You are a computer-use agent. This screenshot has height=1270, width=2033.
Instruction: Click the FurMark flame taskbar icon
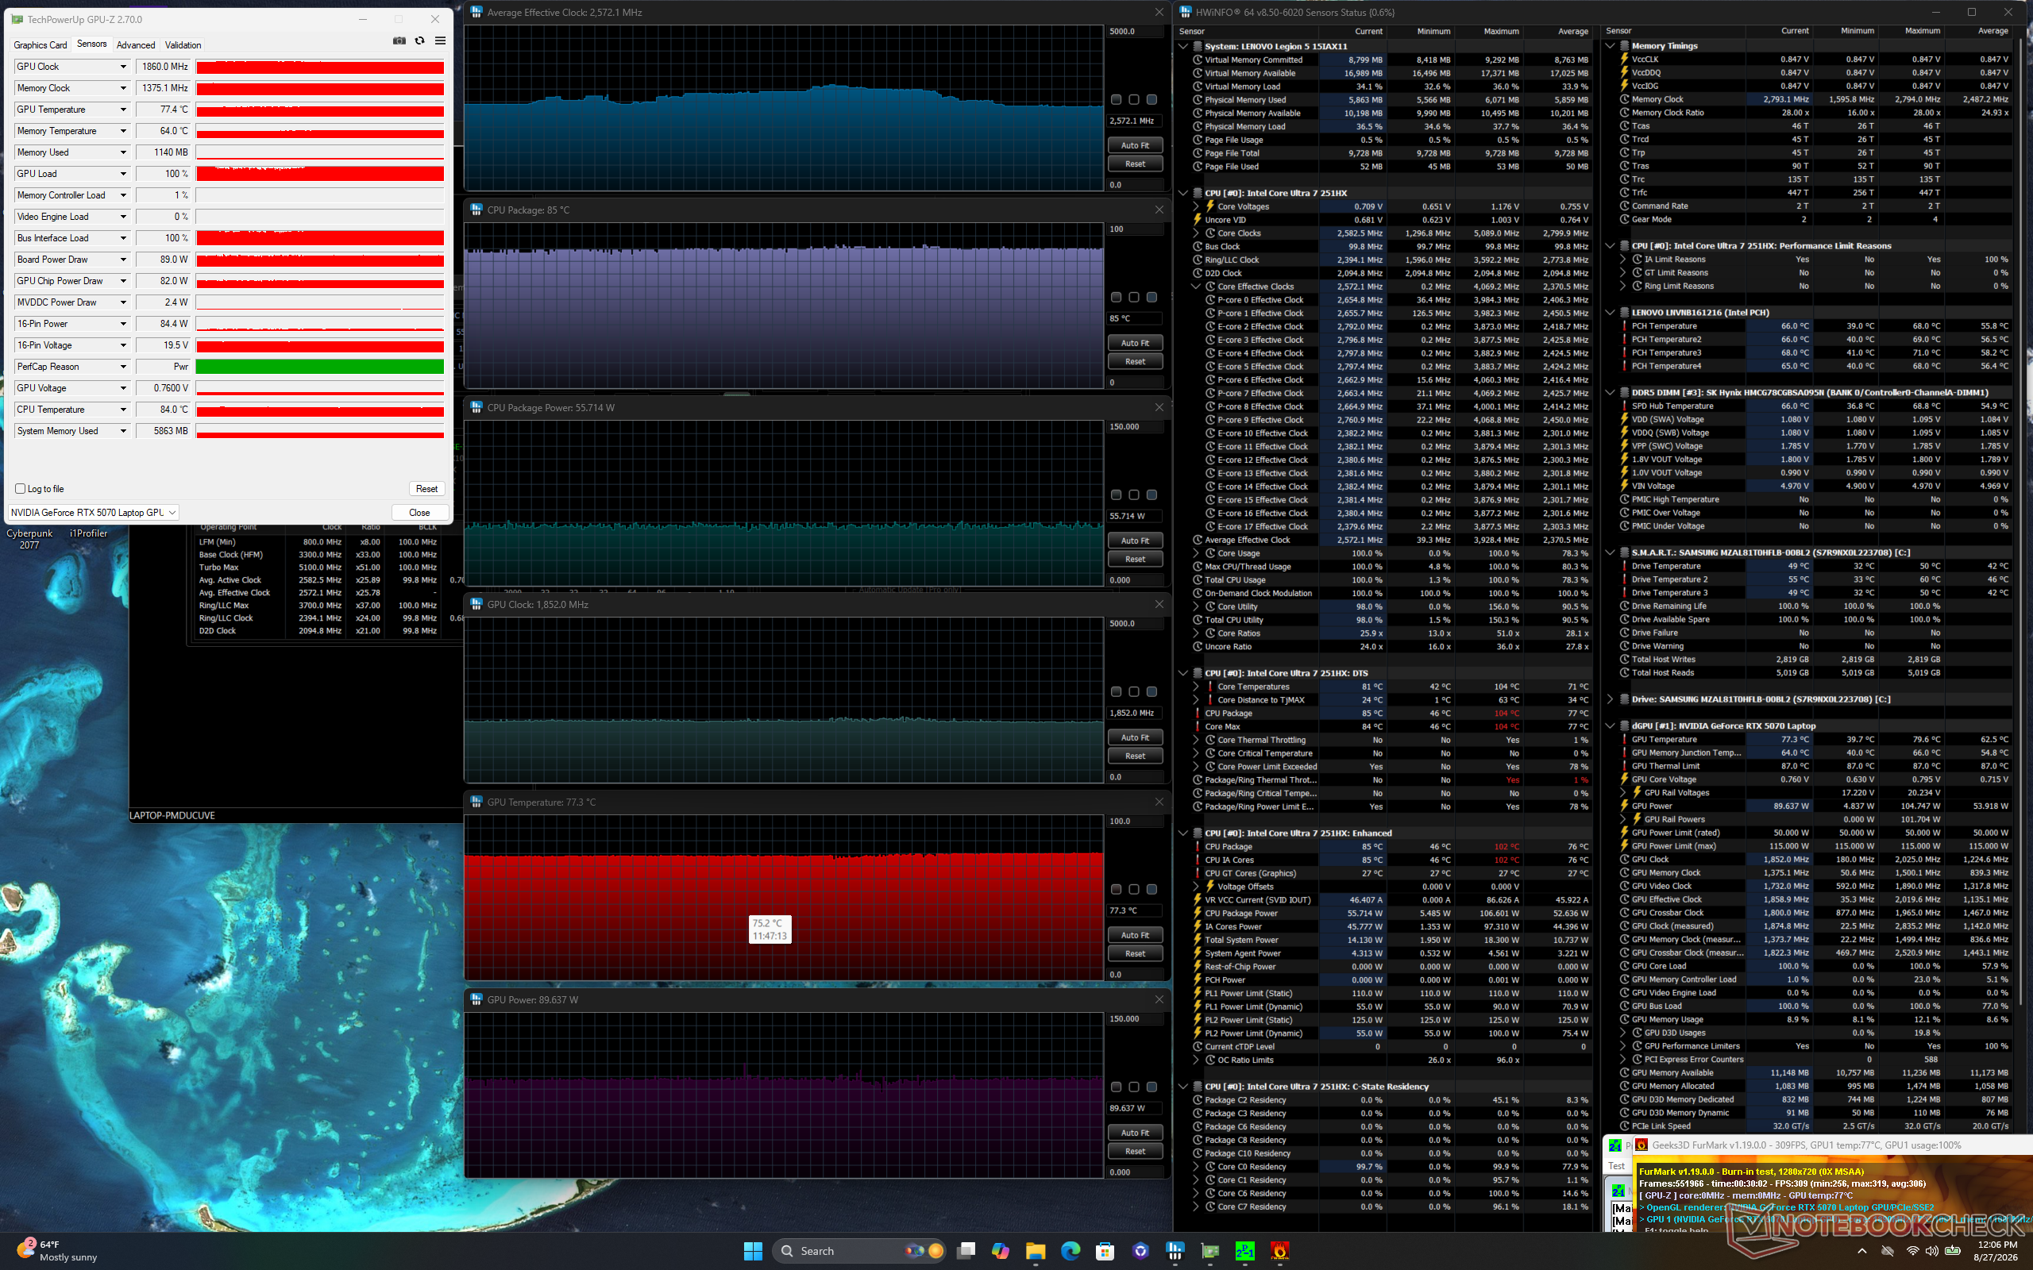tap(1279, 1251)
